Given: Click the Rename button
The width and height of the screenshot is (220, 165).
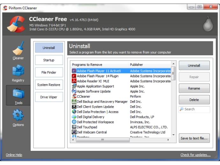Looking at the screenshot, I should tap(194, 88).
